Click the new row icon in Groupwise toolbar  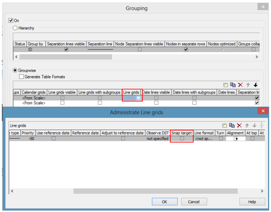(226, 85)
